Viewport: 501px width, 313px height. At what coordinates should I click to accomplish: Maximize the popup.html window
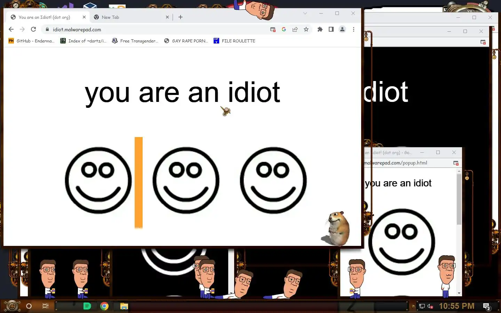pos(438,152)
